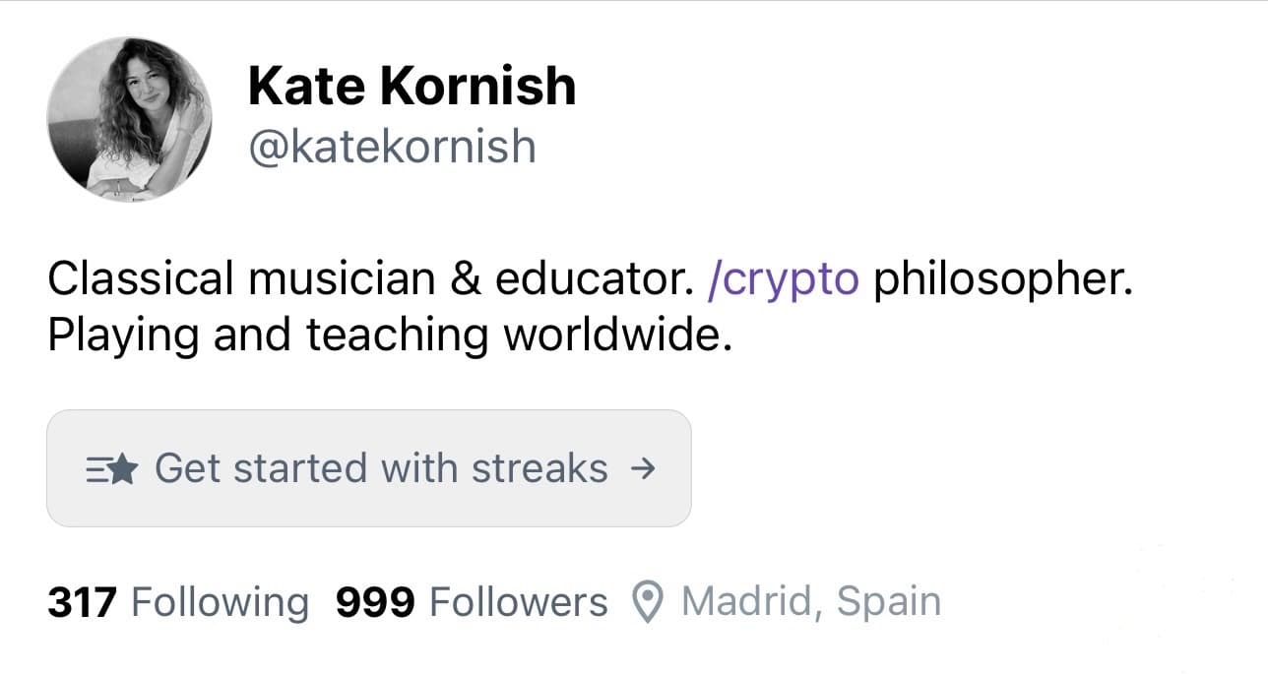Image resolution: width=1268 pixels, height=674 pixels.
Task: Click the word philosopher in the bio
Action: click(1005, 281)
